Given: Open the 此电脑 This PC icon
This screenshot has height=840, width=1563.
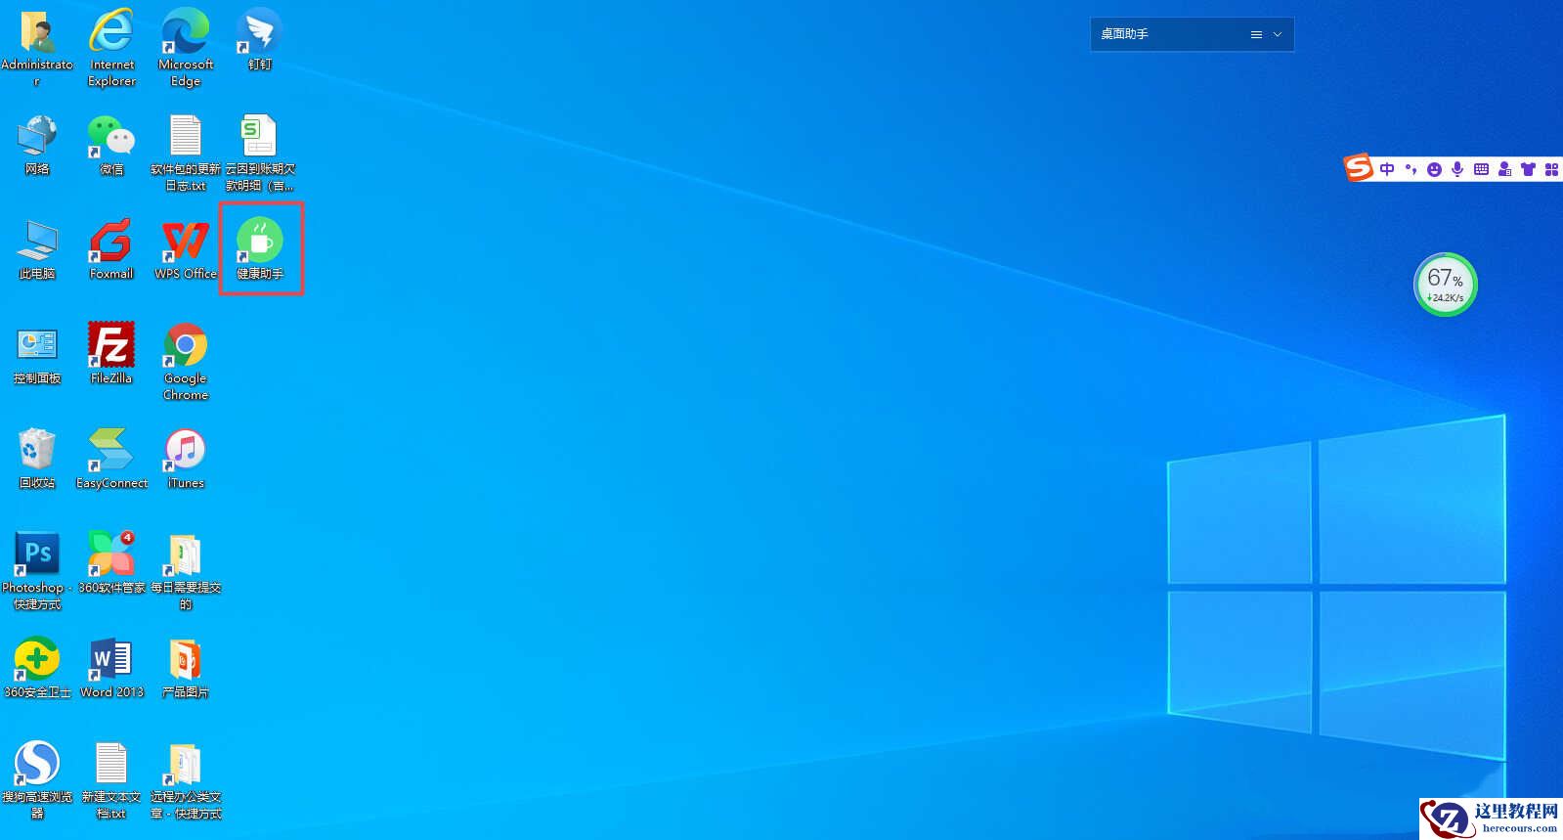Looking at the screenshot, I should point(37,242).
